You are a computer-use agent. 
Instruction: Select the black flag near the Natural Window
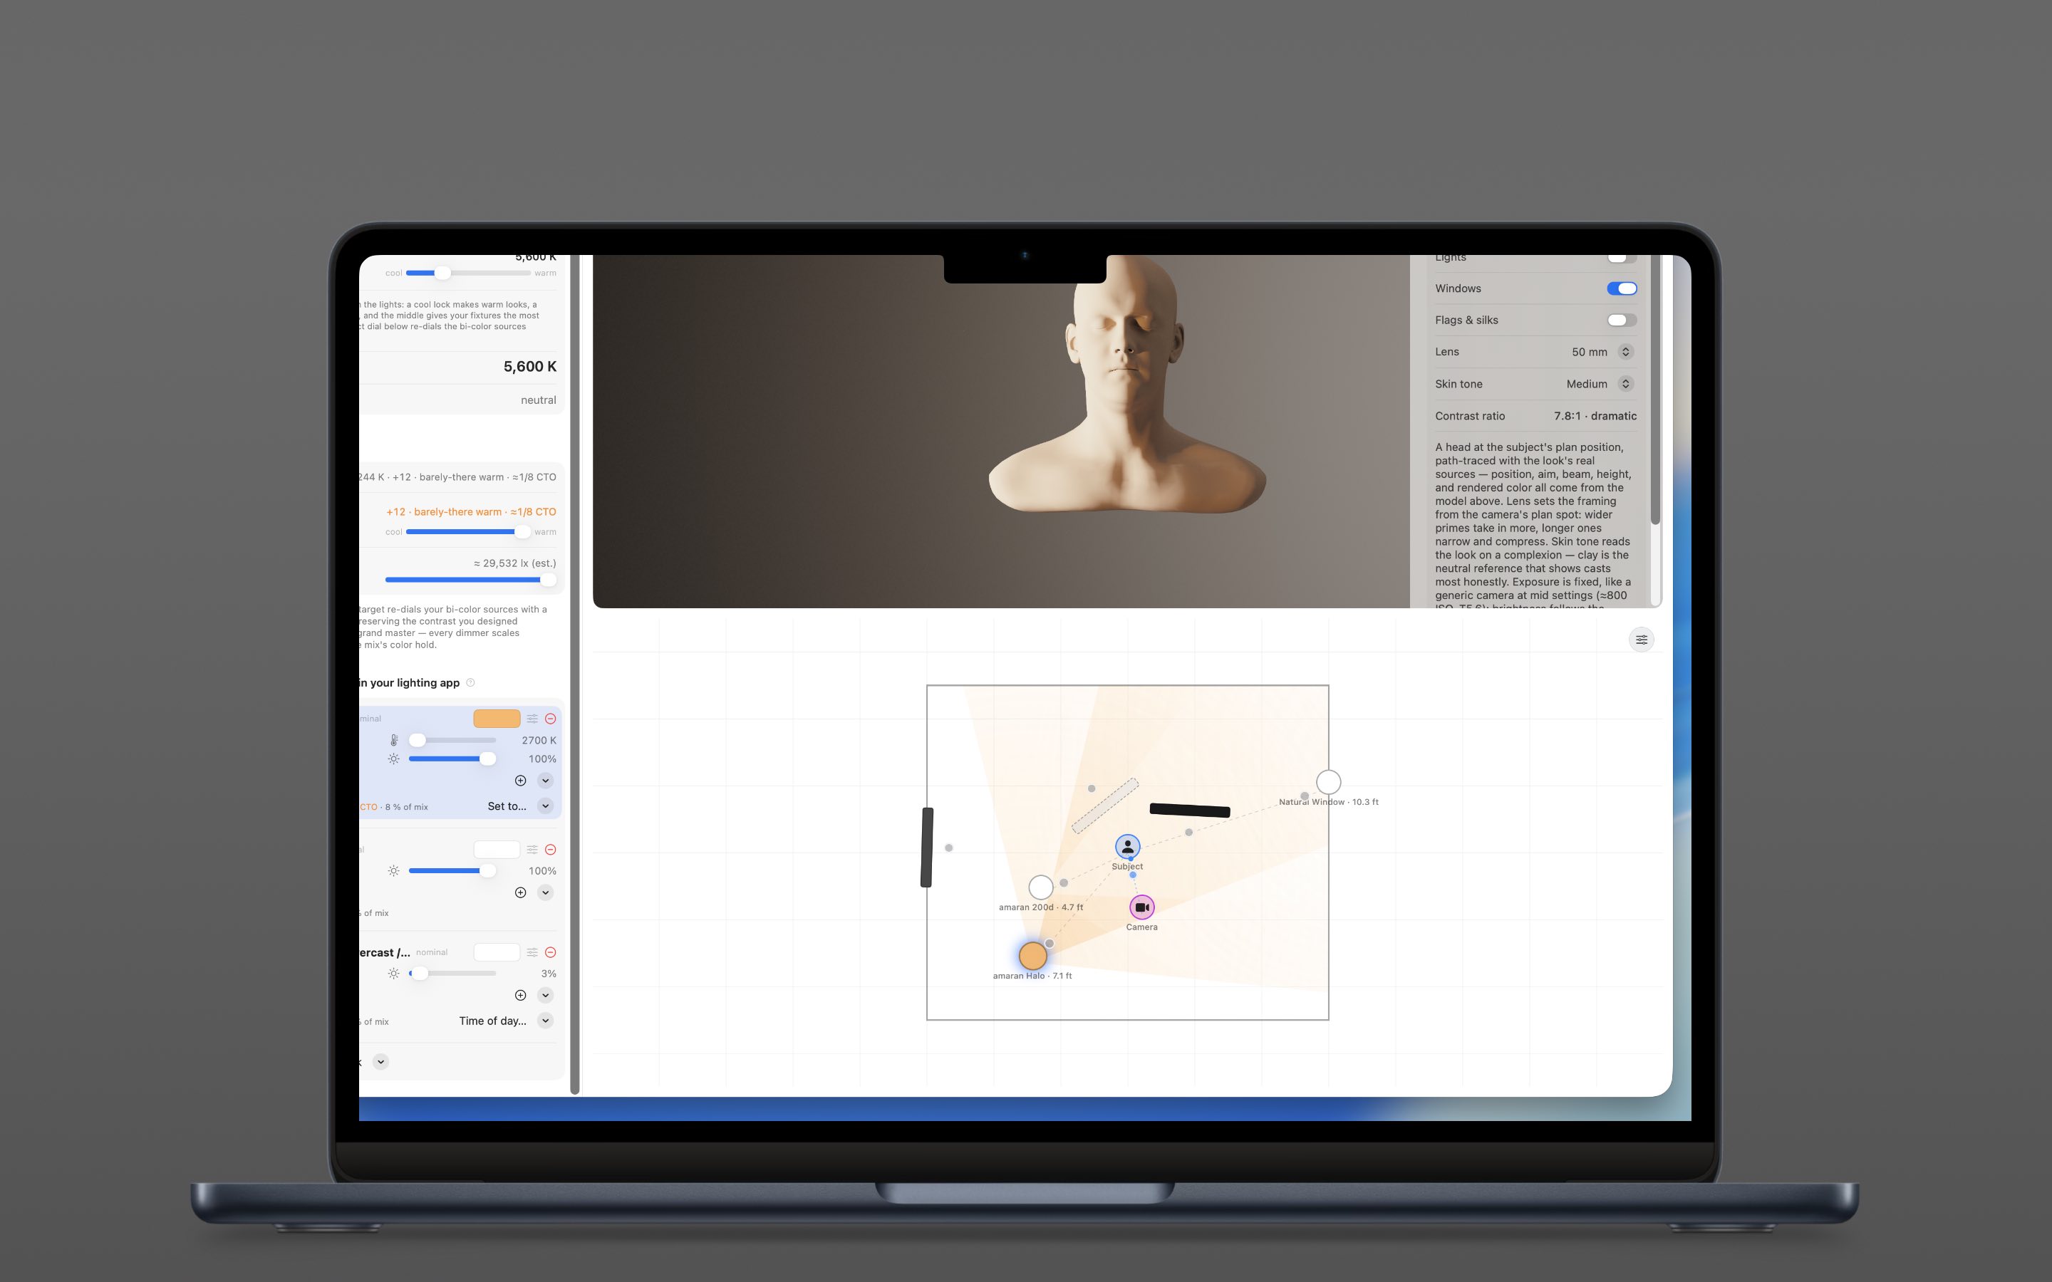click(x=1190, y=811)
